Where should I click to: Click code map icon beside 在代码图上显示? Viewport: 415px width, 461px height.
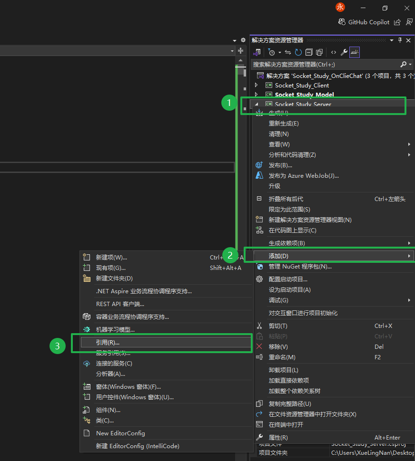click(259, 230)
